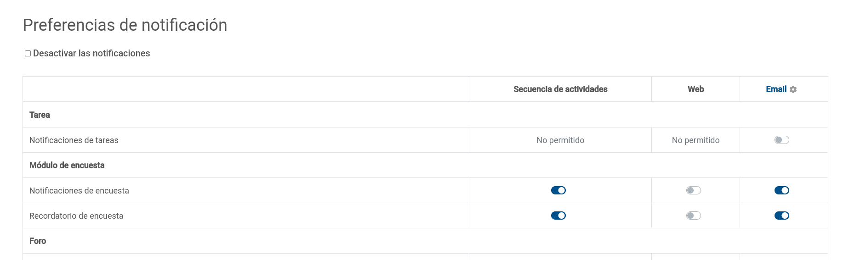The height and width of the screenshot is (260, 849).
Task: Check Desactivar las notificaciones checkbox
Action: tap(28, 53)
